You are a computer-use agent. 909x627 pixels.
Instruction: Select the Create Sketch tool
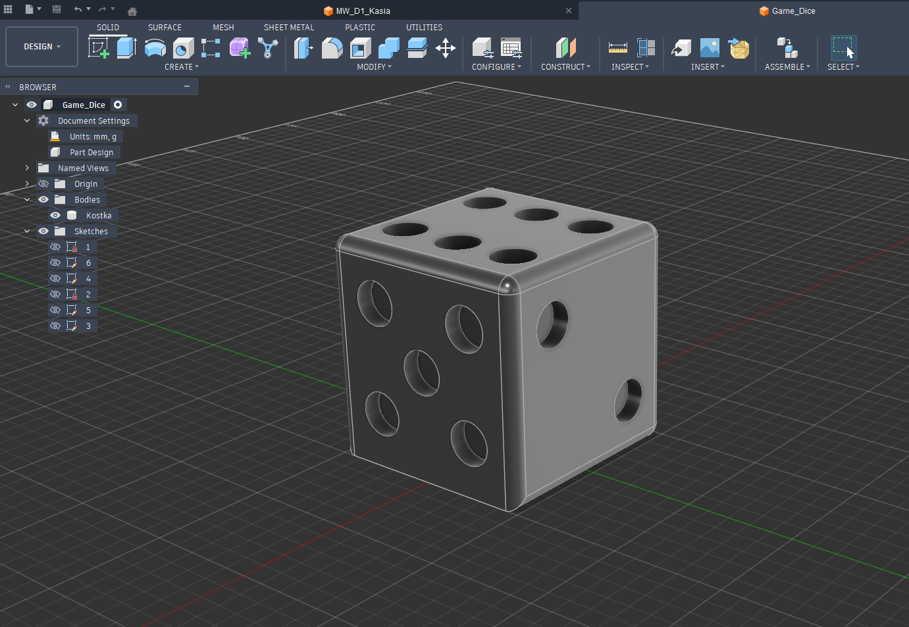point(98,48)
